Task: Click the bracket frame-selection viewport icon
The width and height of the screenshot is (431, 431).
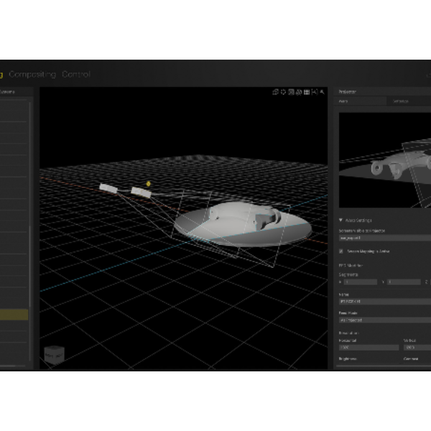Action: 315,92
